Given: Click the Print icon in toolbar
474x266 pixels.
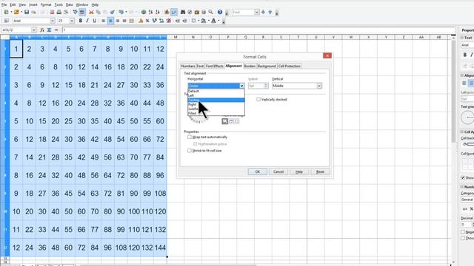Looking at the screenshot, I should coord(59,12).
